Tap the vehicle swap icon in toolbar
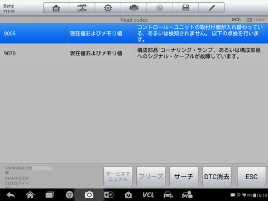268x201 pixels. 82,8
